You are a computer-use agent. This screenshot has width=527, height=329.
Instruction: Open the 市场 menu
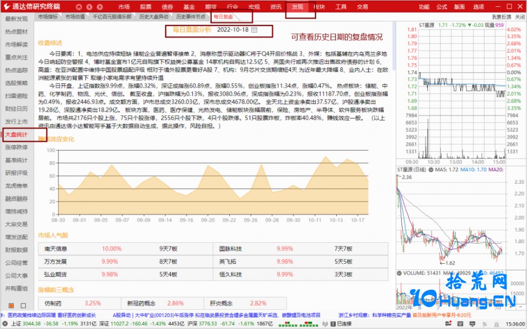124,7
